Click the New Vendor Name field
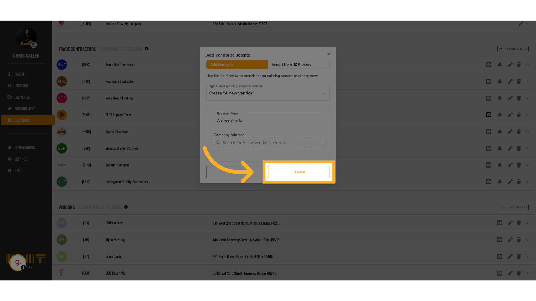Image resolution: width=536 pixels, height=301 pixels. [x=267, y=121]
